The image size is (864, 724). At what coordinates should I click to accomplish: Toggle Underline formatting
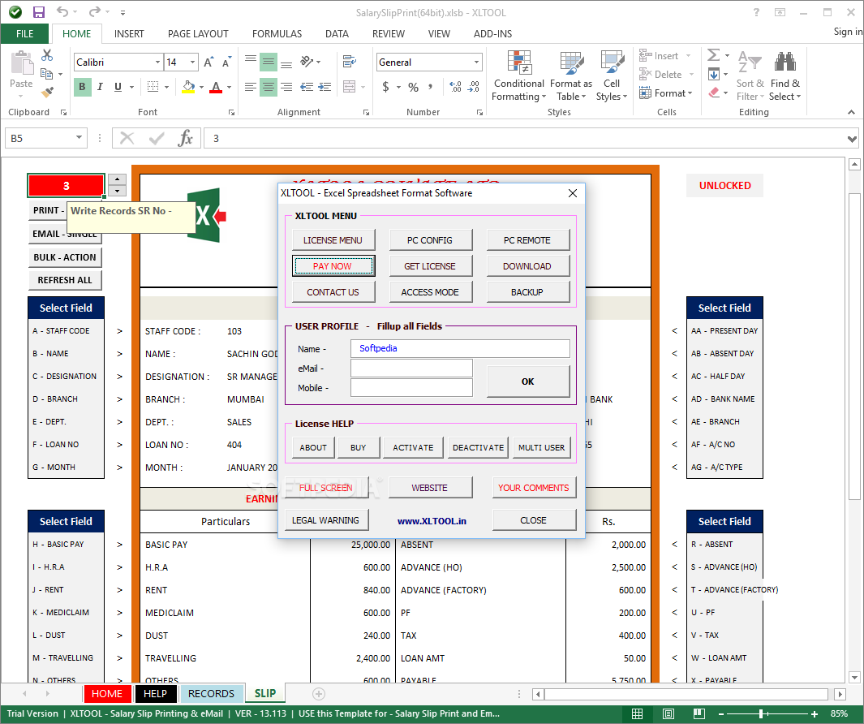tap(118, 87)
